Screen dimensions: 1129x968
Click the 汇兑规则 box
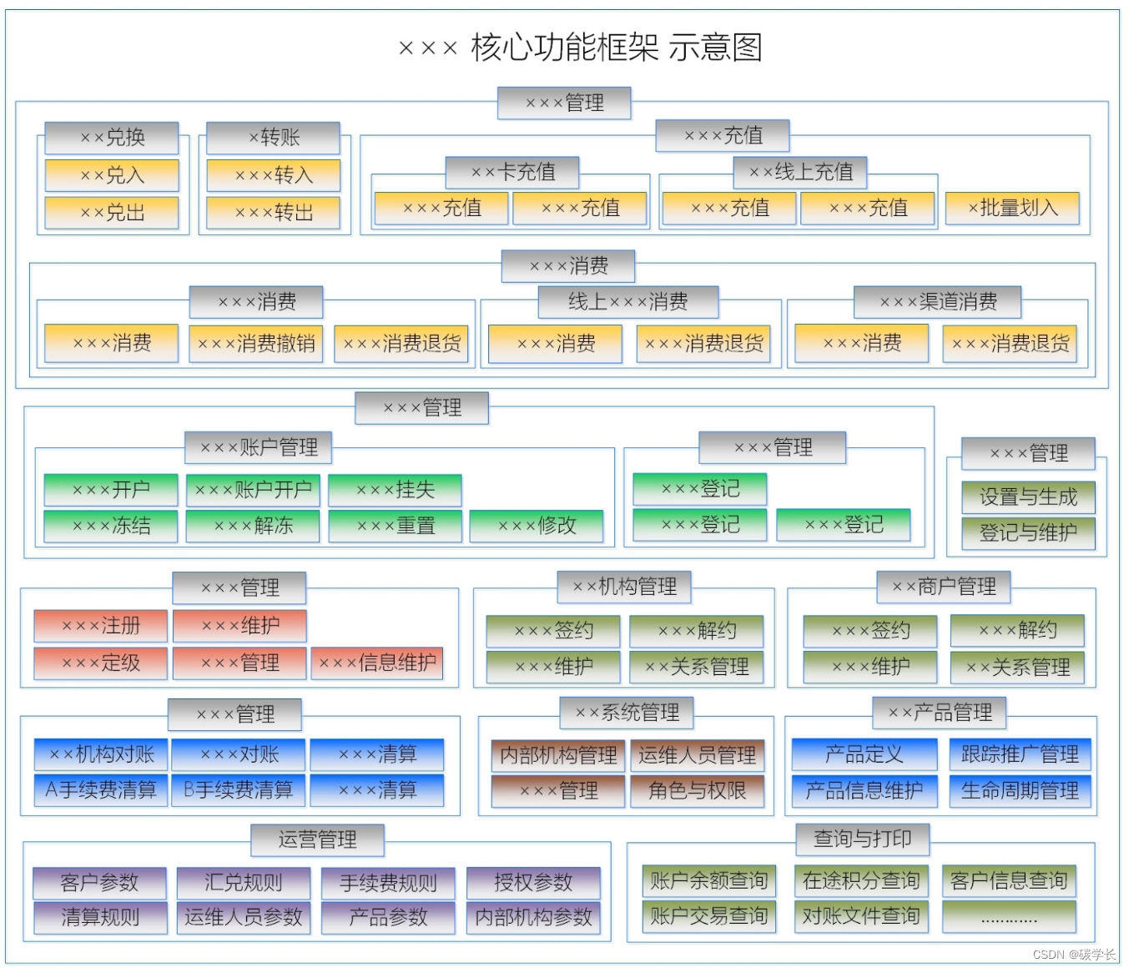tap(244, 883)
